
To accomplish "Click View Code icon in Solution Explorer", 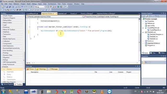I will [153, 16].
